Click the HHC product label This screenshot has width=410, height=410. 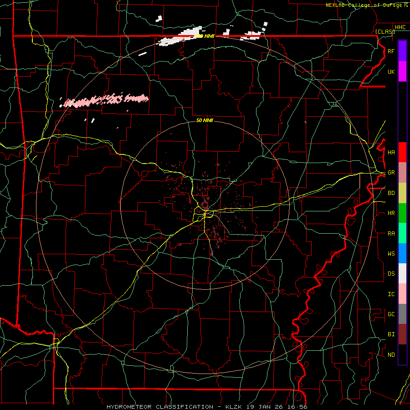point(400,27)
